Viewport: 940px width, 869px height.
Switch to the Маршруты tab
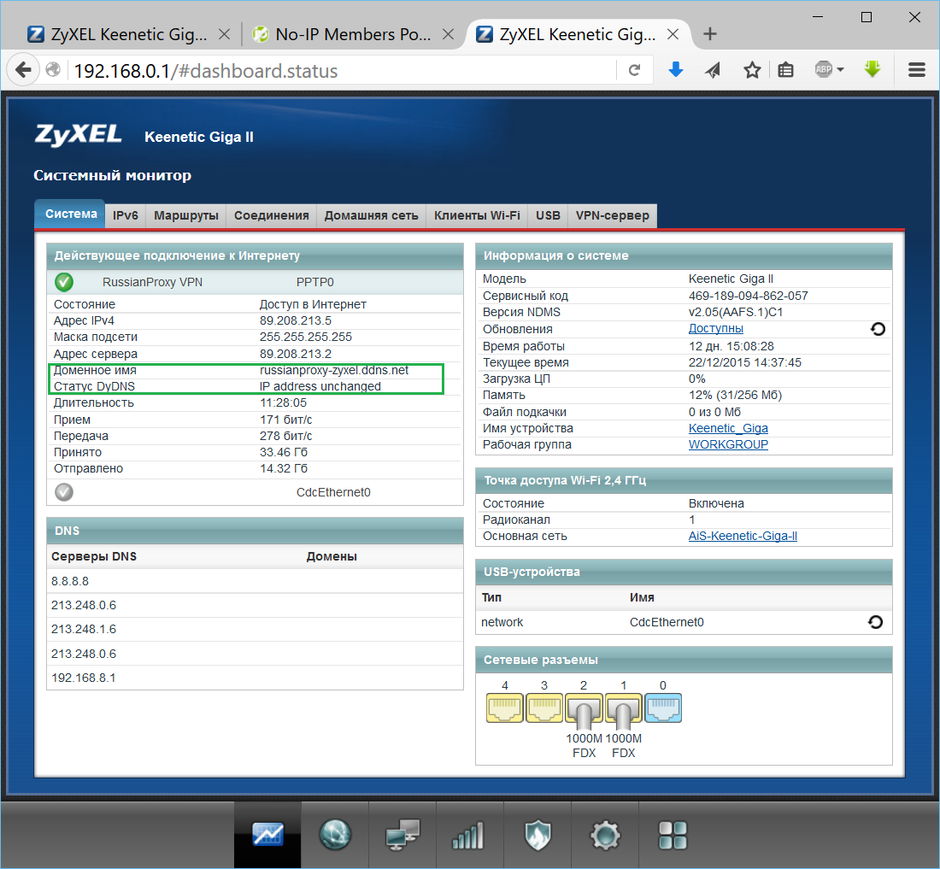click(185, 215)
